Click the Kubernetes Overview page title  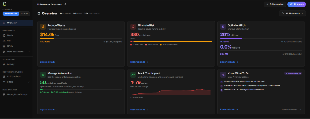click(50, 4)
